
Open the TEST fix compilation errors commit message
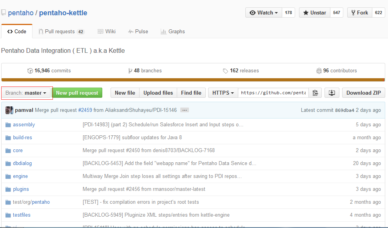tap(141, 202)
